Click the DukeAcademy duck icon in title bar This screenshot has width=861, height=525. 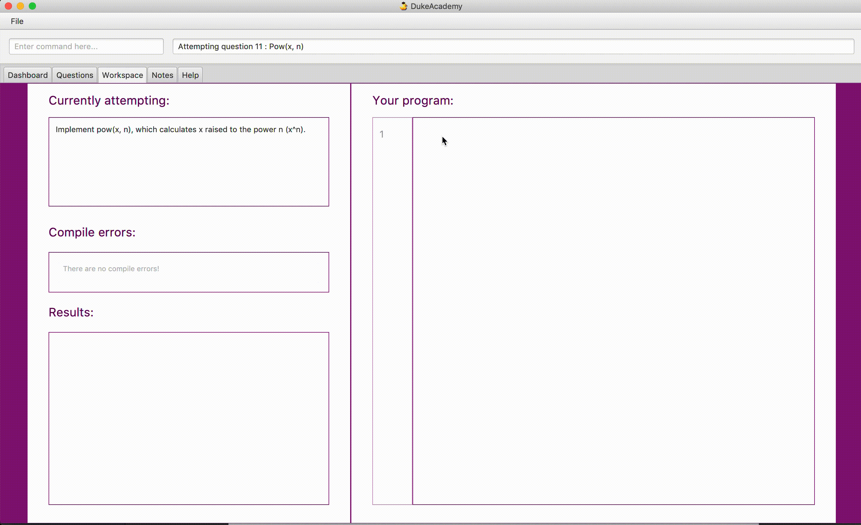click(x=404, y=6)
